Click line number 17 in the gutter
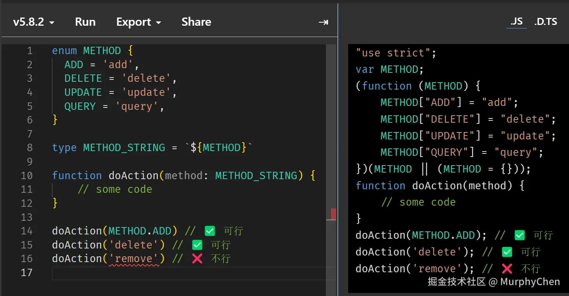This screenshot has height=296, width=569. (x=26, y=273)
